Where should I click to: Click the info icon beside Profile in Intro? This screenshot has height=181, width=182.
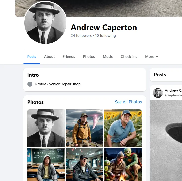tap(30, 84)
